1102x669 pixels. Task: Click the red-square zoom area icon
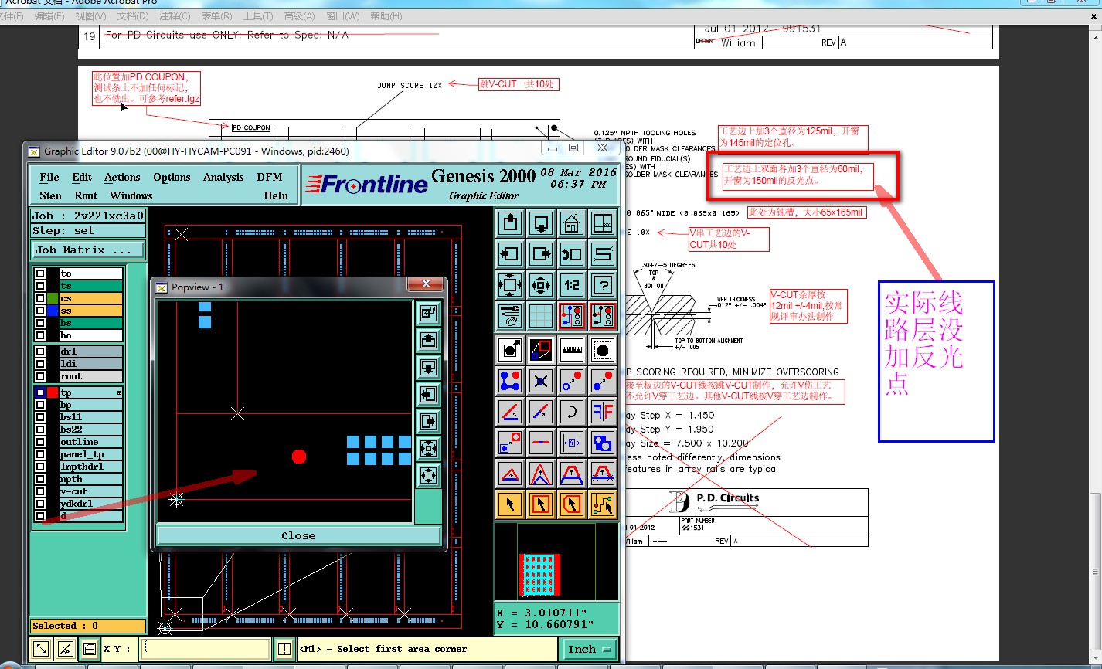click(x=541, y=350)
